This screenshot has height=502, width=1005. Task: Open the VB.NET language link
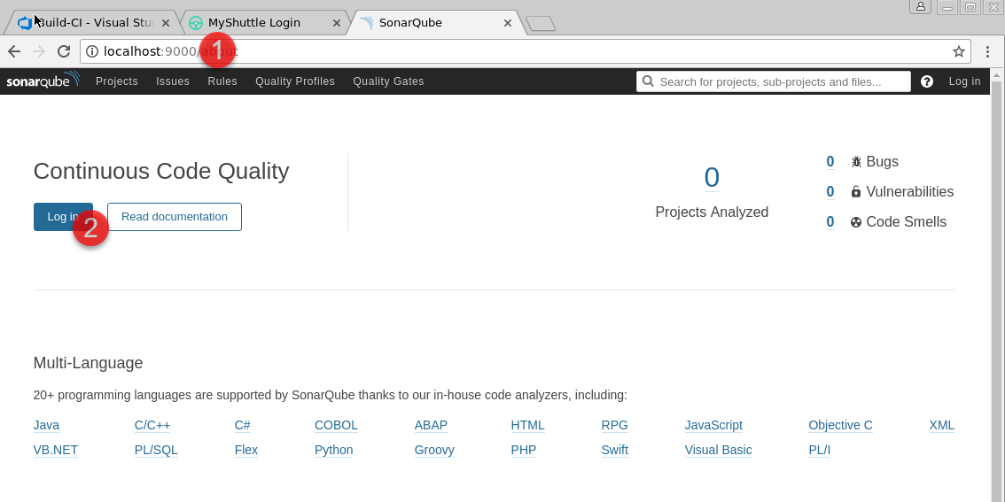pos(55,450)
